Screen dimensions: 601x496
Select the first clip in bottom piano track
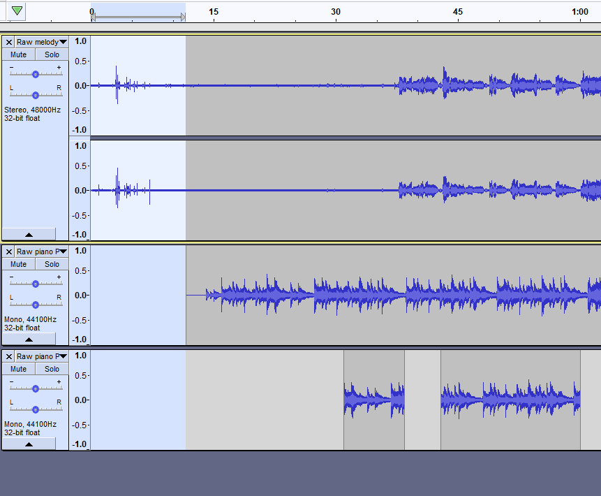(374, 400)
